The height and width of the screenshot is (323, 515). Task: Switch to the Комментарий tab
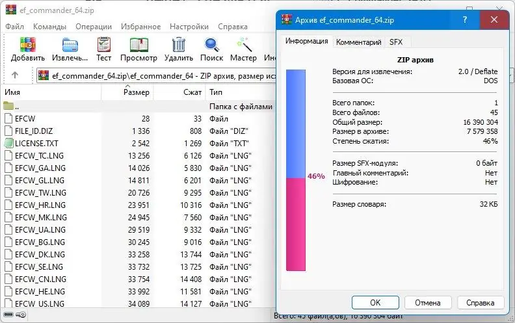359,42
